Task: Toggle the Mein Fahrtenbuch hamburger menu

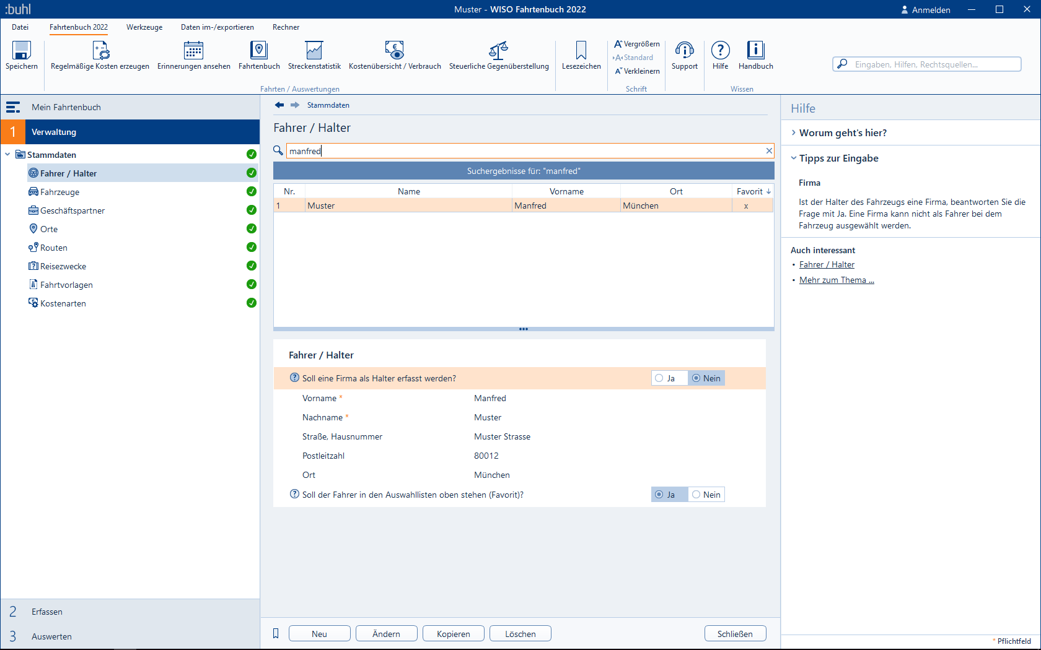Action: point(13,107)
